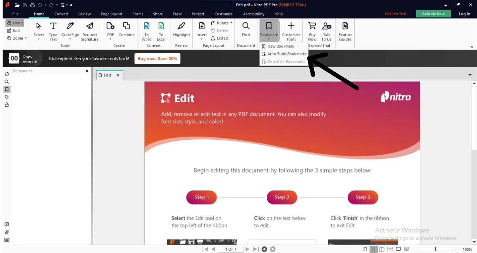Switch to the Forms ribbon tab
Image resolution: width=477 pixels, height=253 pixels.
(138, 14)
